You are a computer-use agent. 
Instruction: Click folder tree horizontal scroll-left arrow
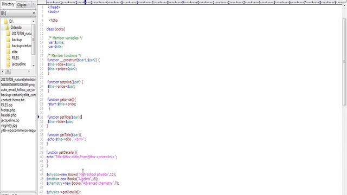3,71
